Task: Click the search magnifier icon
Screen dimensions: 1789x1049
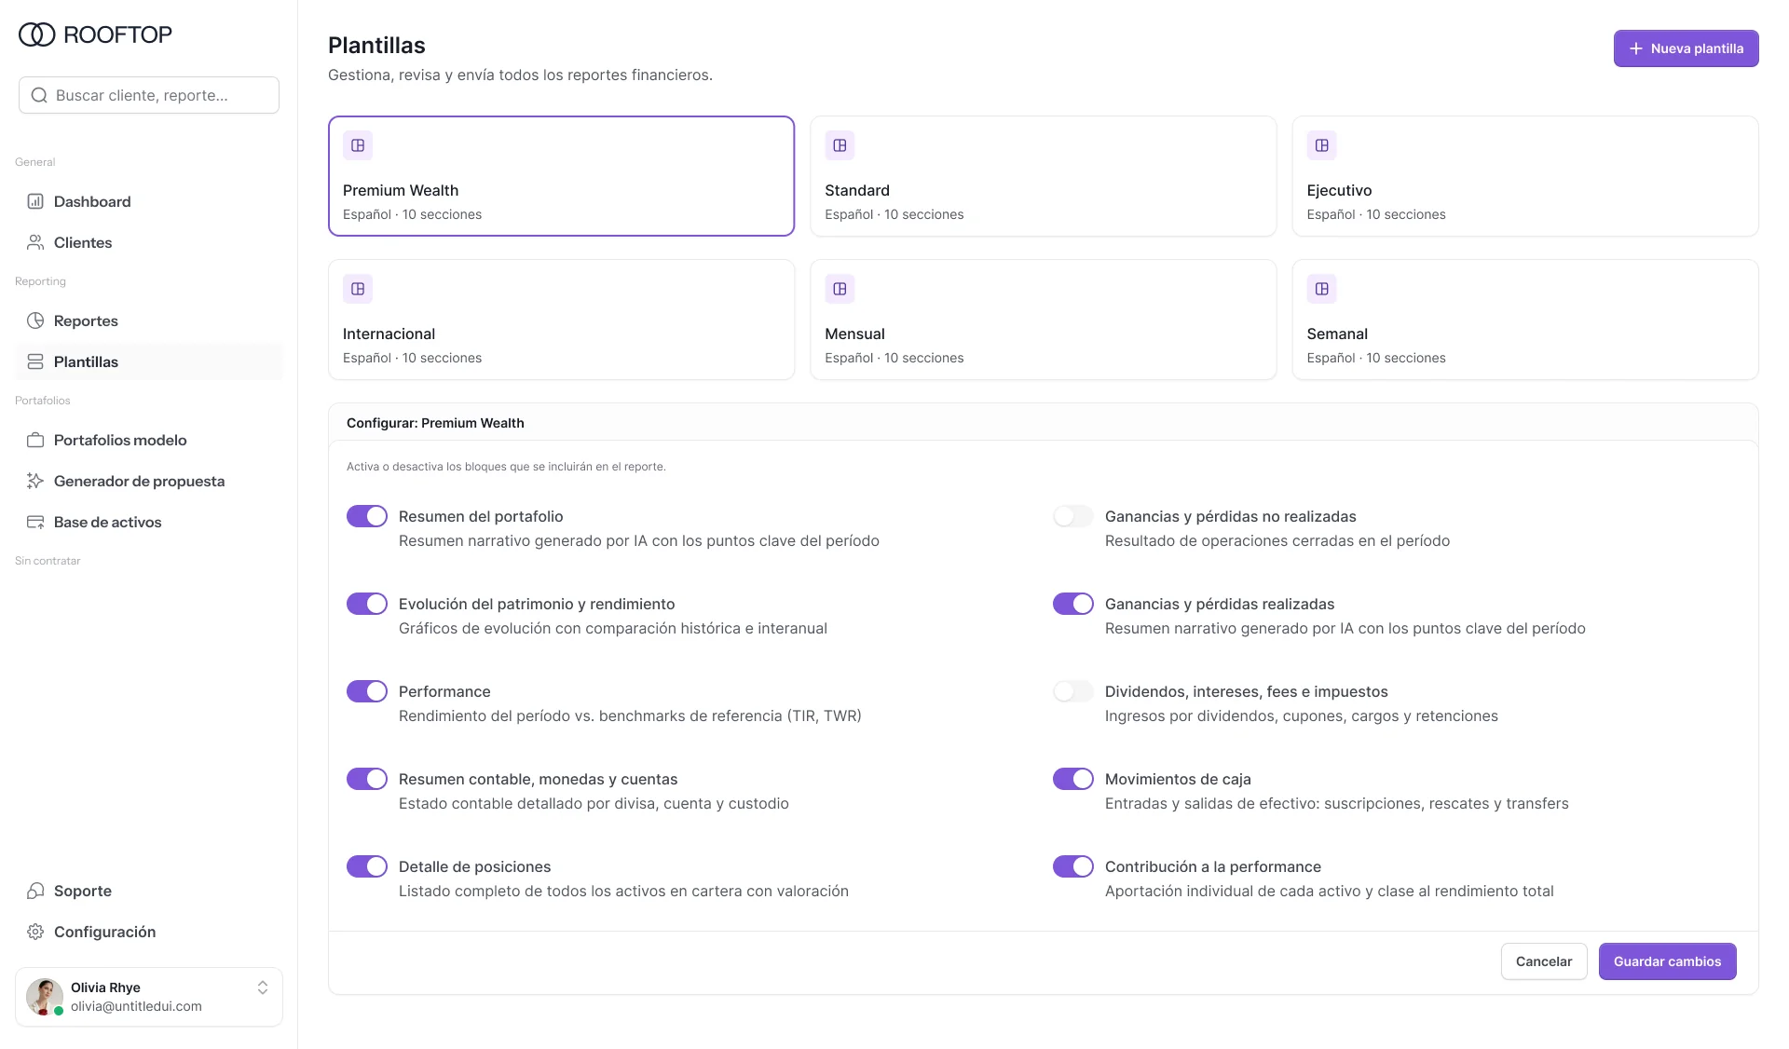Action: (39, 95)
